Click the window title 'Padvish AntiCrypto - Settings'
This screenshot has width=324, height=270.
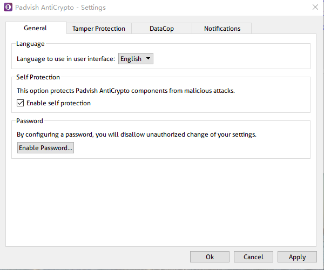(60, 8)
